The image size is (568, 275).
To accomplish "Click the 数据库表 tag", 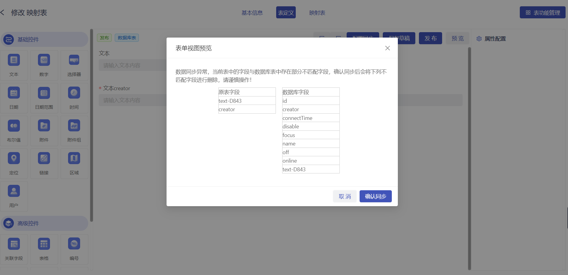I will click(127, 38).
